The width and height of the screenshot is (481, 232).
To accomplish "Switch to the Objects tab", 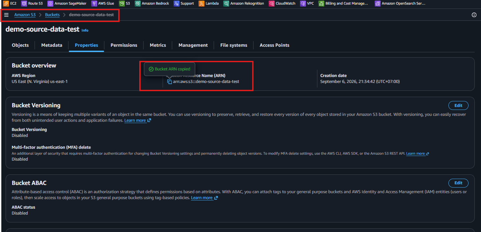I will 20,45.
